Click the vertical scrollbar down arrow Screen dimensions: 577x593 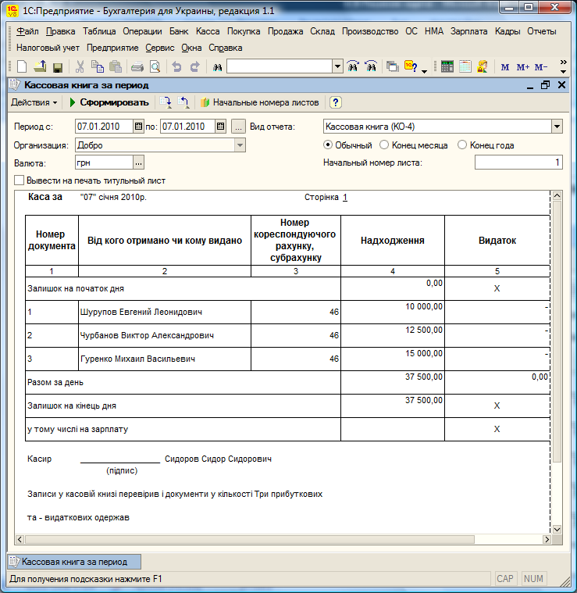click(557, 529)
